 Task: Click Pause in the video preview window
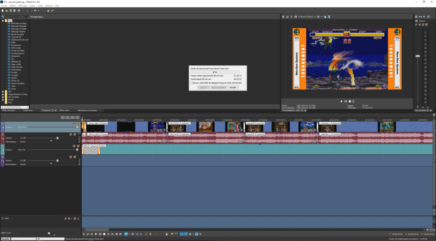click(346, 101)
